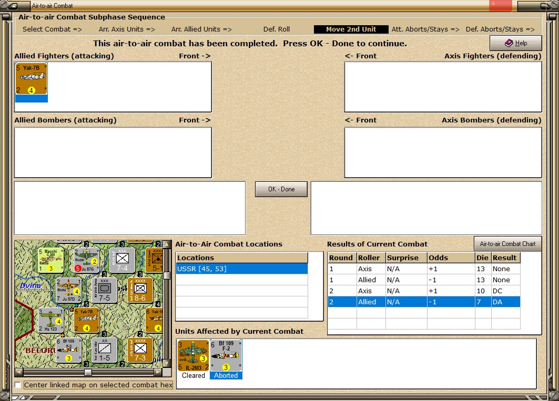Click the map vertical scrollbar thumb
559x401 pixels.
[x=167, y=275]
